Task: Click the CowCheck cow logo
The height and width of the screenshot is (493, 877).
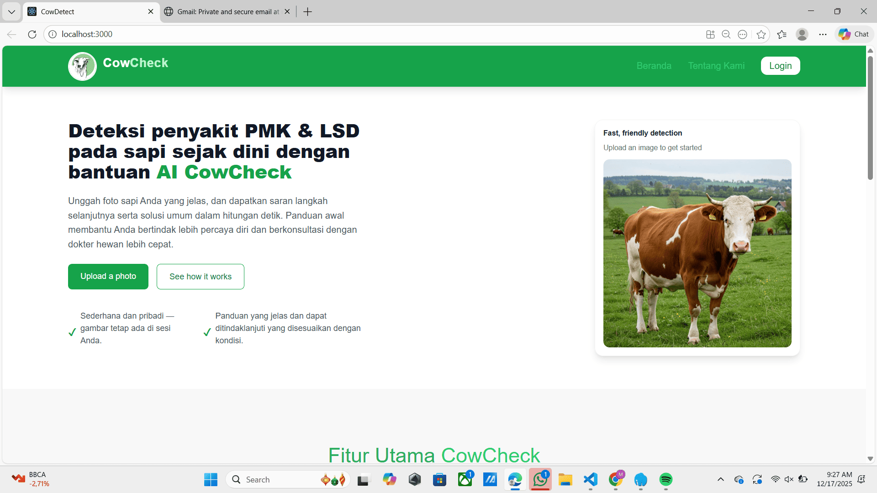Action: pyautogui.click(x=82, y=66)
